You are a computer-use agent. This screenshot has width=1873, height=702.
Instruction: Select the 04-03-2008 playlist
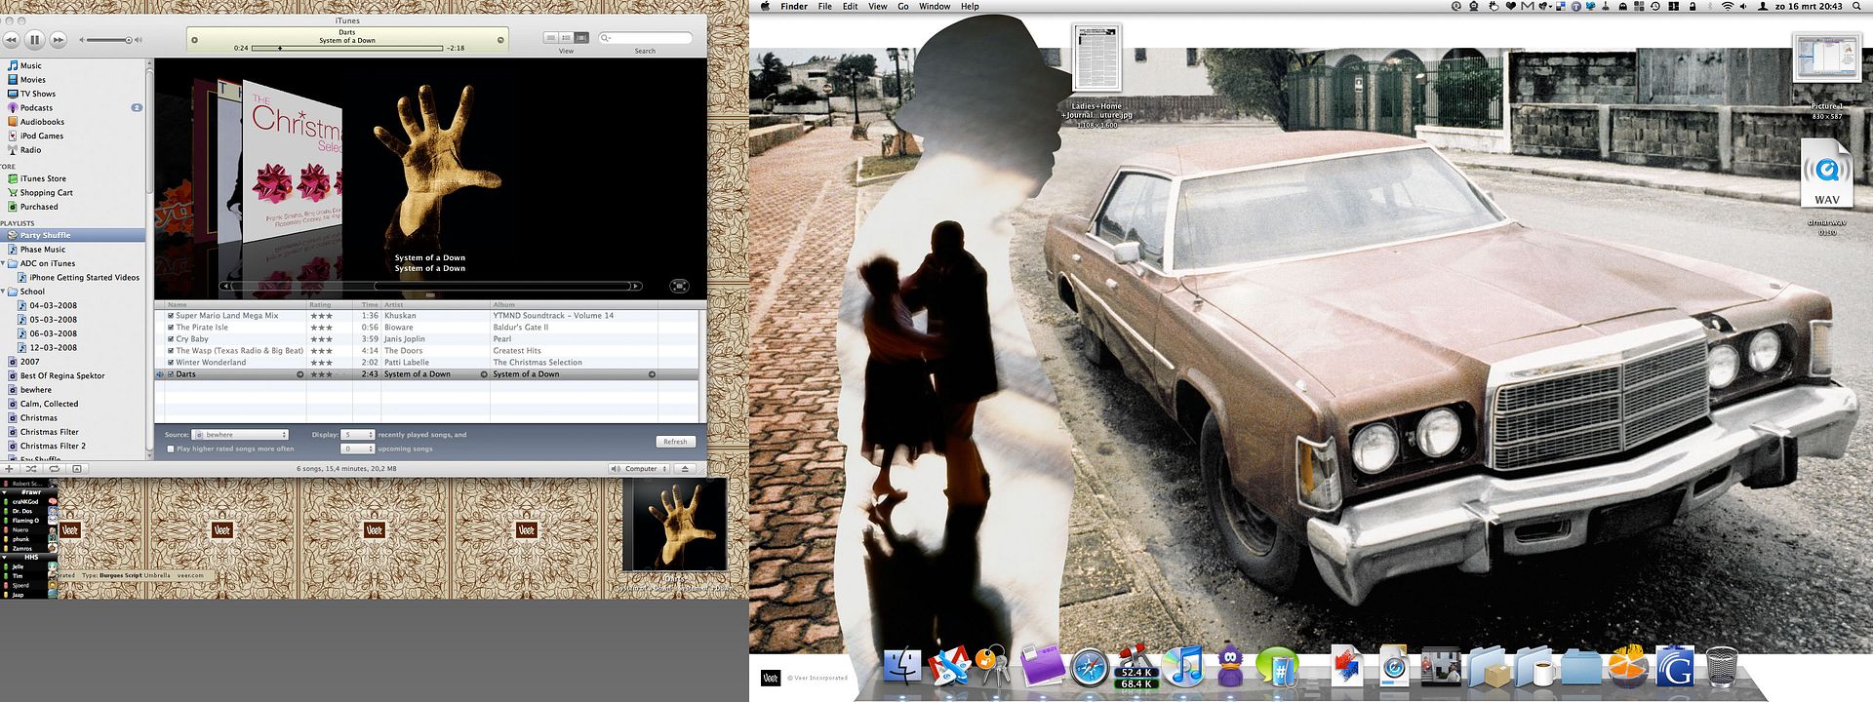click(53, 305)
